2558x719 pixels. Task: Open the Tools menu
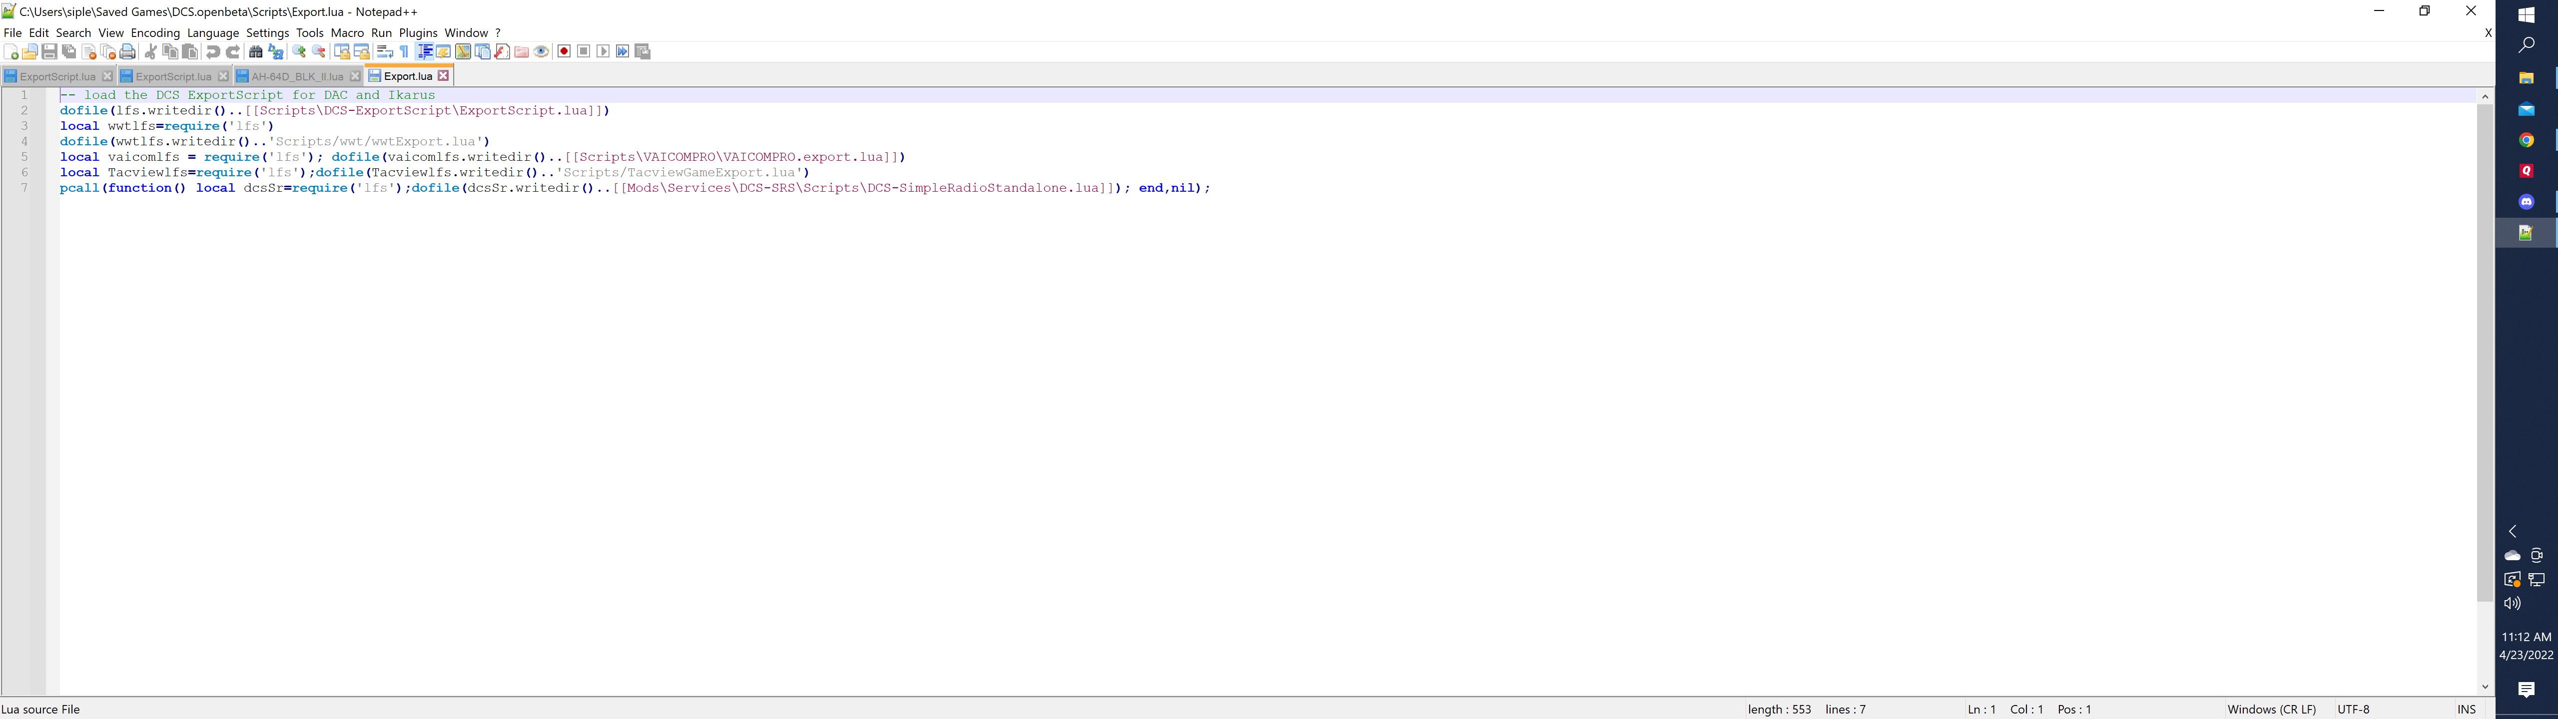click(310, 33)
